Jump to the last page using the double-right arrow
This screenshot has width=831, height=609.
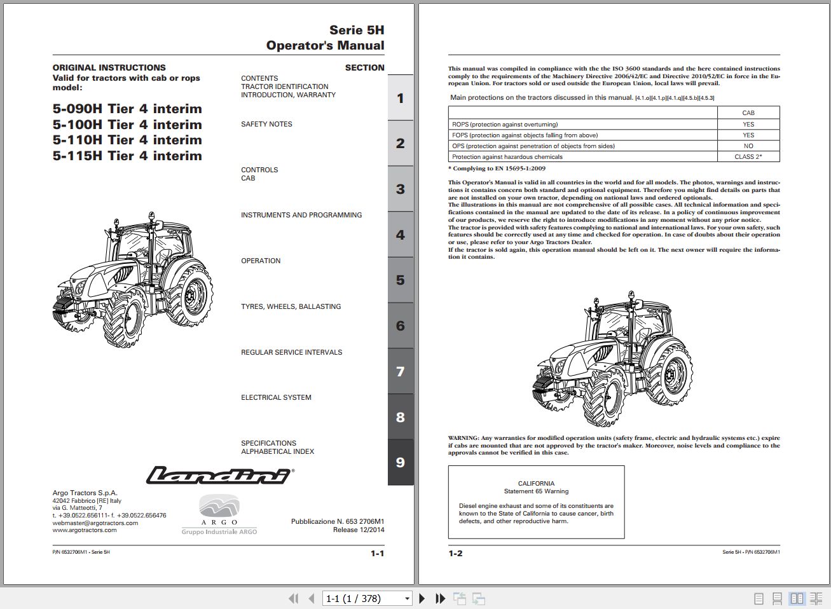click(440, 598)
